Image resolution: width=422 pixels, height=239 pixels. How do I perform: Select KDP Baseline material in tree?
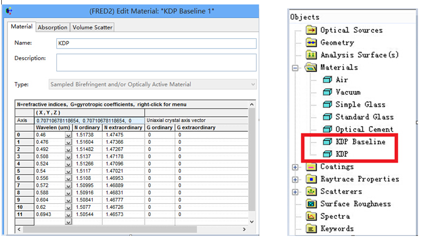click(x=360, y=142)
